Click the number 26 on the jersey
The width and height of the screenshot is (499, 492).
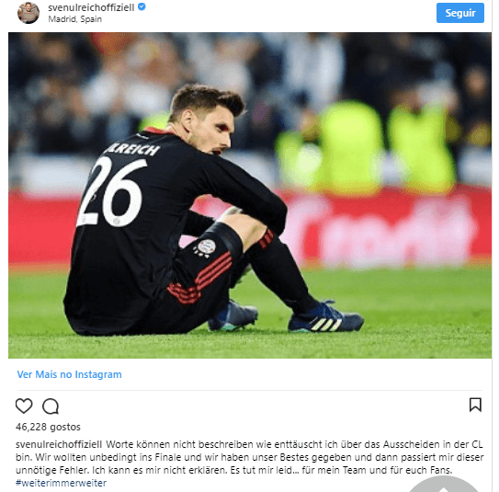[110, 191]
